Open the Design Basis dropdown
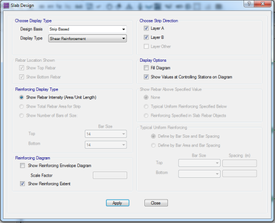The width and height of the screenshot is (275, 223). [88, 29]
